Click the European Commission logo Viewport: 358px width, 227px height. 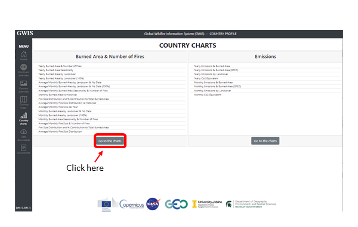[106, 204]
